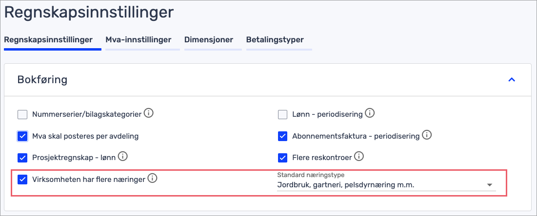The width and height of the screenshot is (537, 216).
Task: Click info icon beside Nummerserier/bilagskategorier
Action: [149, 114]
